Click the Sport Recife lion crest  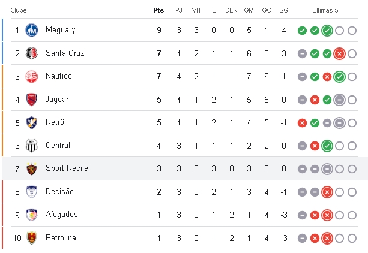(32, 169)
